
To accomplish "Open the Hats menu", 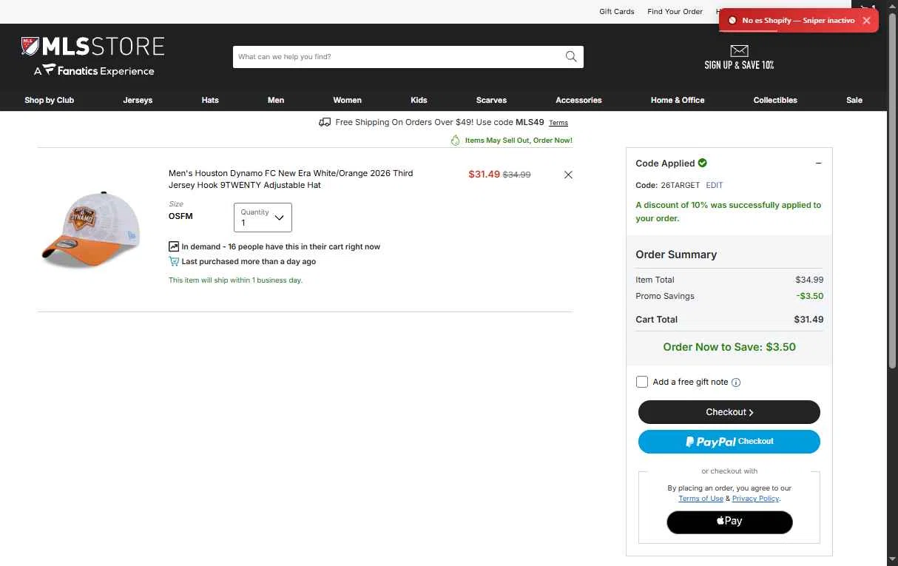I will (210, 100).
